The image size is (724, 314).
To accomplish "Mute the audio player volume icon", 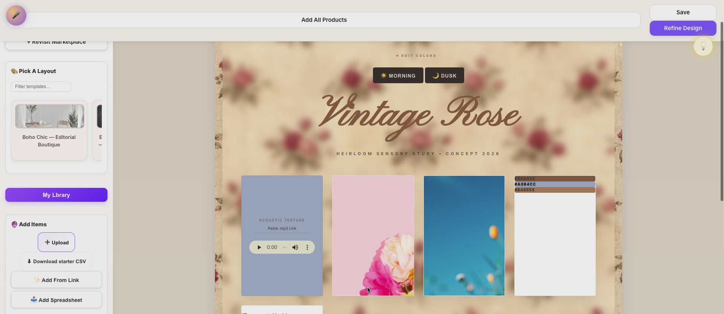I will [295, 247].
